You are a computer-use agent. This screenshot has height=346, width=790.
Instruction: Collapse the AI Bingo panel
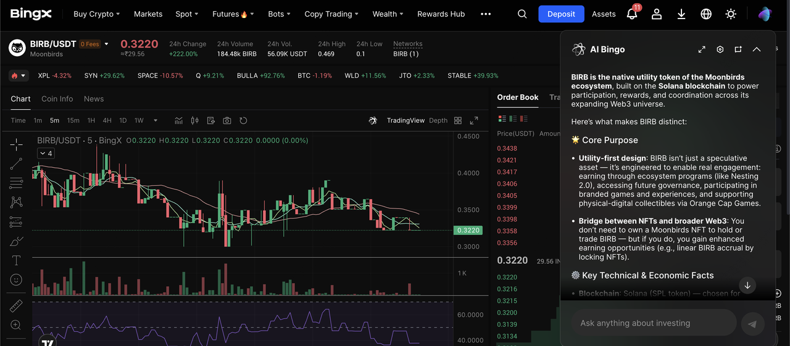click(757, 49)
